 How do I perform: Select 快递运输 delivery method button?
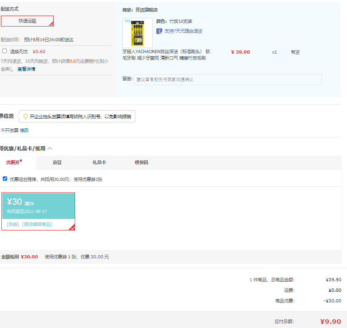coord(27,21)
